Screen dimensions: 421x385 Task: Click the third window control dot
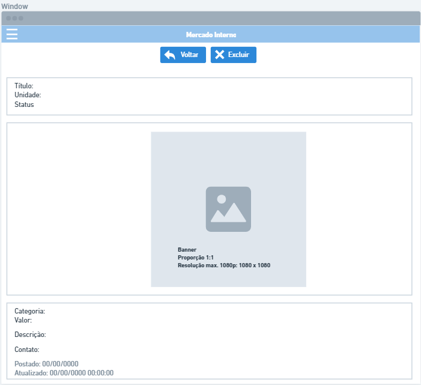pyautogui.click(x=20, y=19)
